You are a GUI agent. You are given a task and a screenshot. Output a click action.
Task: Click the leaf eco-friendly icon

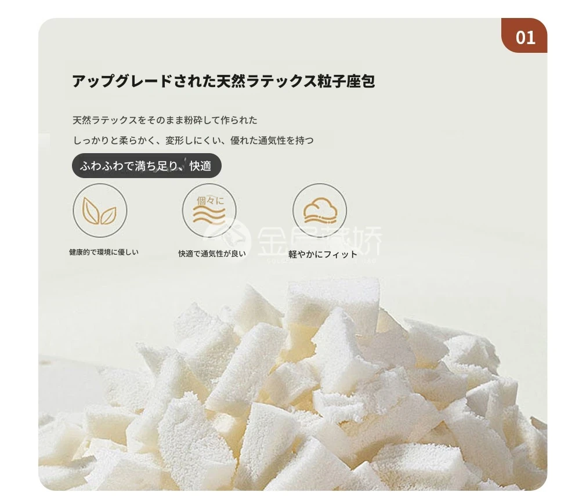[100, 211]
